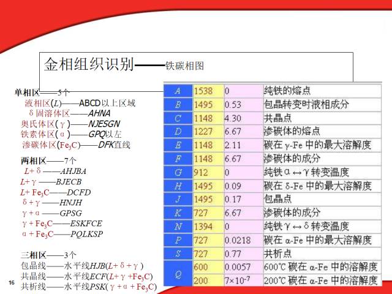Viewport: 392px width, 294px height.
Task: Select the 奥氏体区 NJESGN line
Action: (x=70, y=124)
